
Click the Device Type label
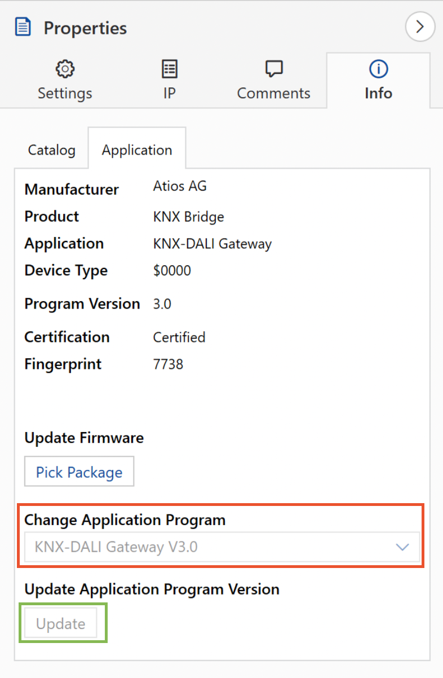(x=66, y=270)
